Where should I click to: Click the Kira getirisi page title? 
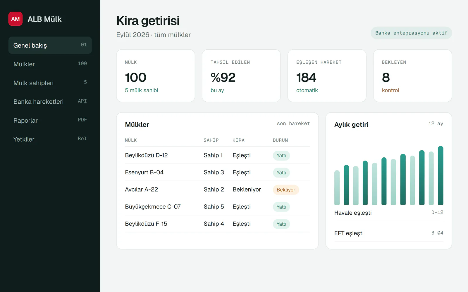coord(148,21)
